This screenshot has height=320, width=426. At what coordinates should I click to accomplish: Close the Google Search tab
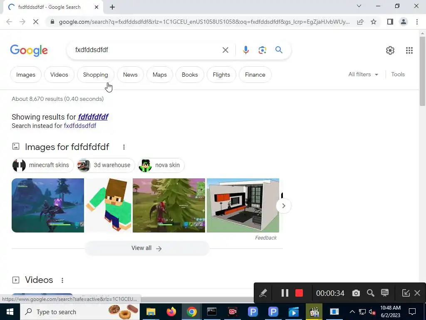[97, 7]
